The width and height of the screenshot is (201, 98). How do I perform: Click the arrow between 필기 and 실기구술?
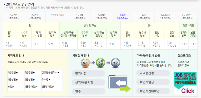[93, 63]
